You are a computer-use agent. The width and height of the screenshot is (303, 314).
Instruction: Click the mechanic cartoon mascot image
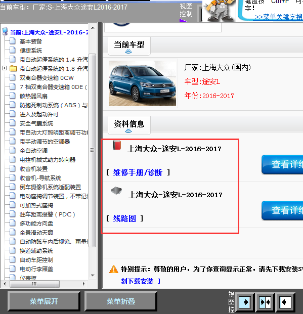click(x=220, y=11)
